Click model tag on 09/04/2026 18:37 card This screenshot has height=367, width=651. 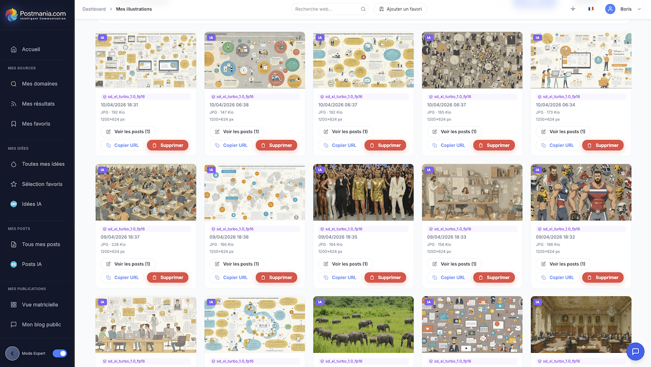(146, 229)
